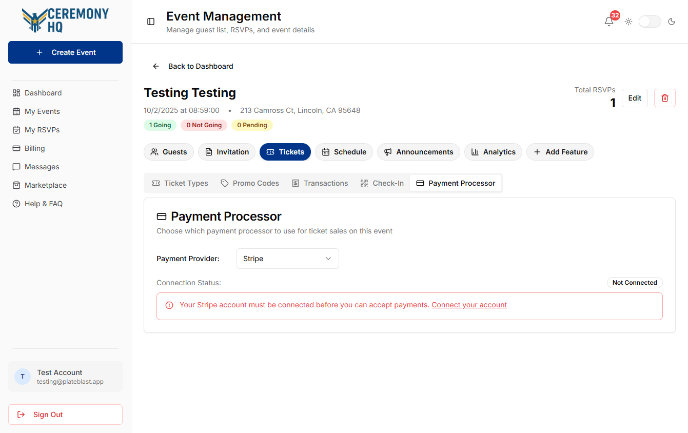Open notifications bell with 32 badge

609,22
